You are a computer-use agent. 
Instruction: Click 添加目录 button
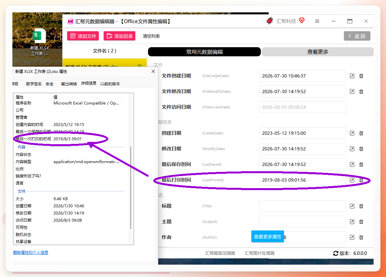click(119, 36)
